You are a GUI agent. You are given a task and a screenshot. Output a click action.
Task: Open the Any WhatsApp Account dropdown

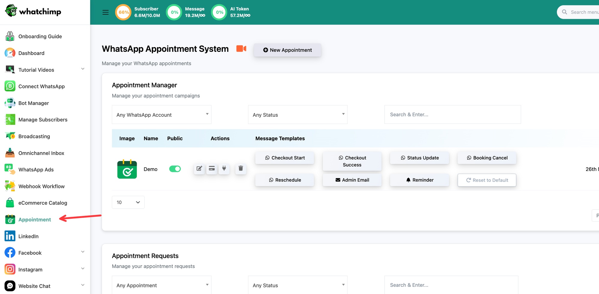click(x=162, y=114)
